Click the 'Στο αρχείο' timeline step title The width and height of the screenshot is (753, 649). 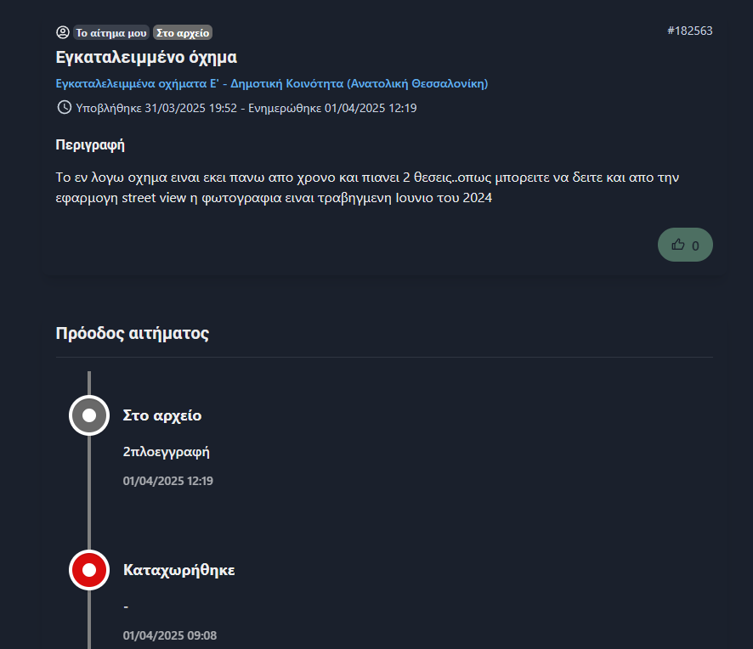[x=162, y=415]
